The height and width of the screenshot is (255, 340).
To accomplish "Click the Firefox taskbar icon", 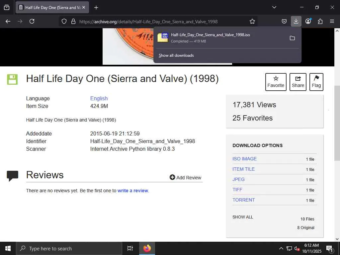I will tap(147, 248).
